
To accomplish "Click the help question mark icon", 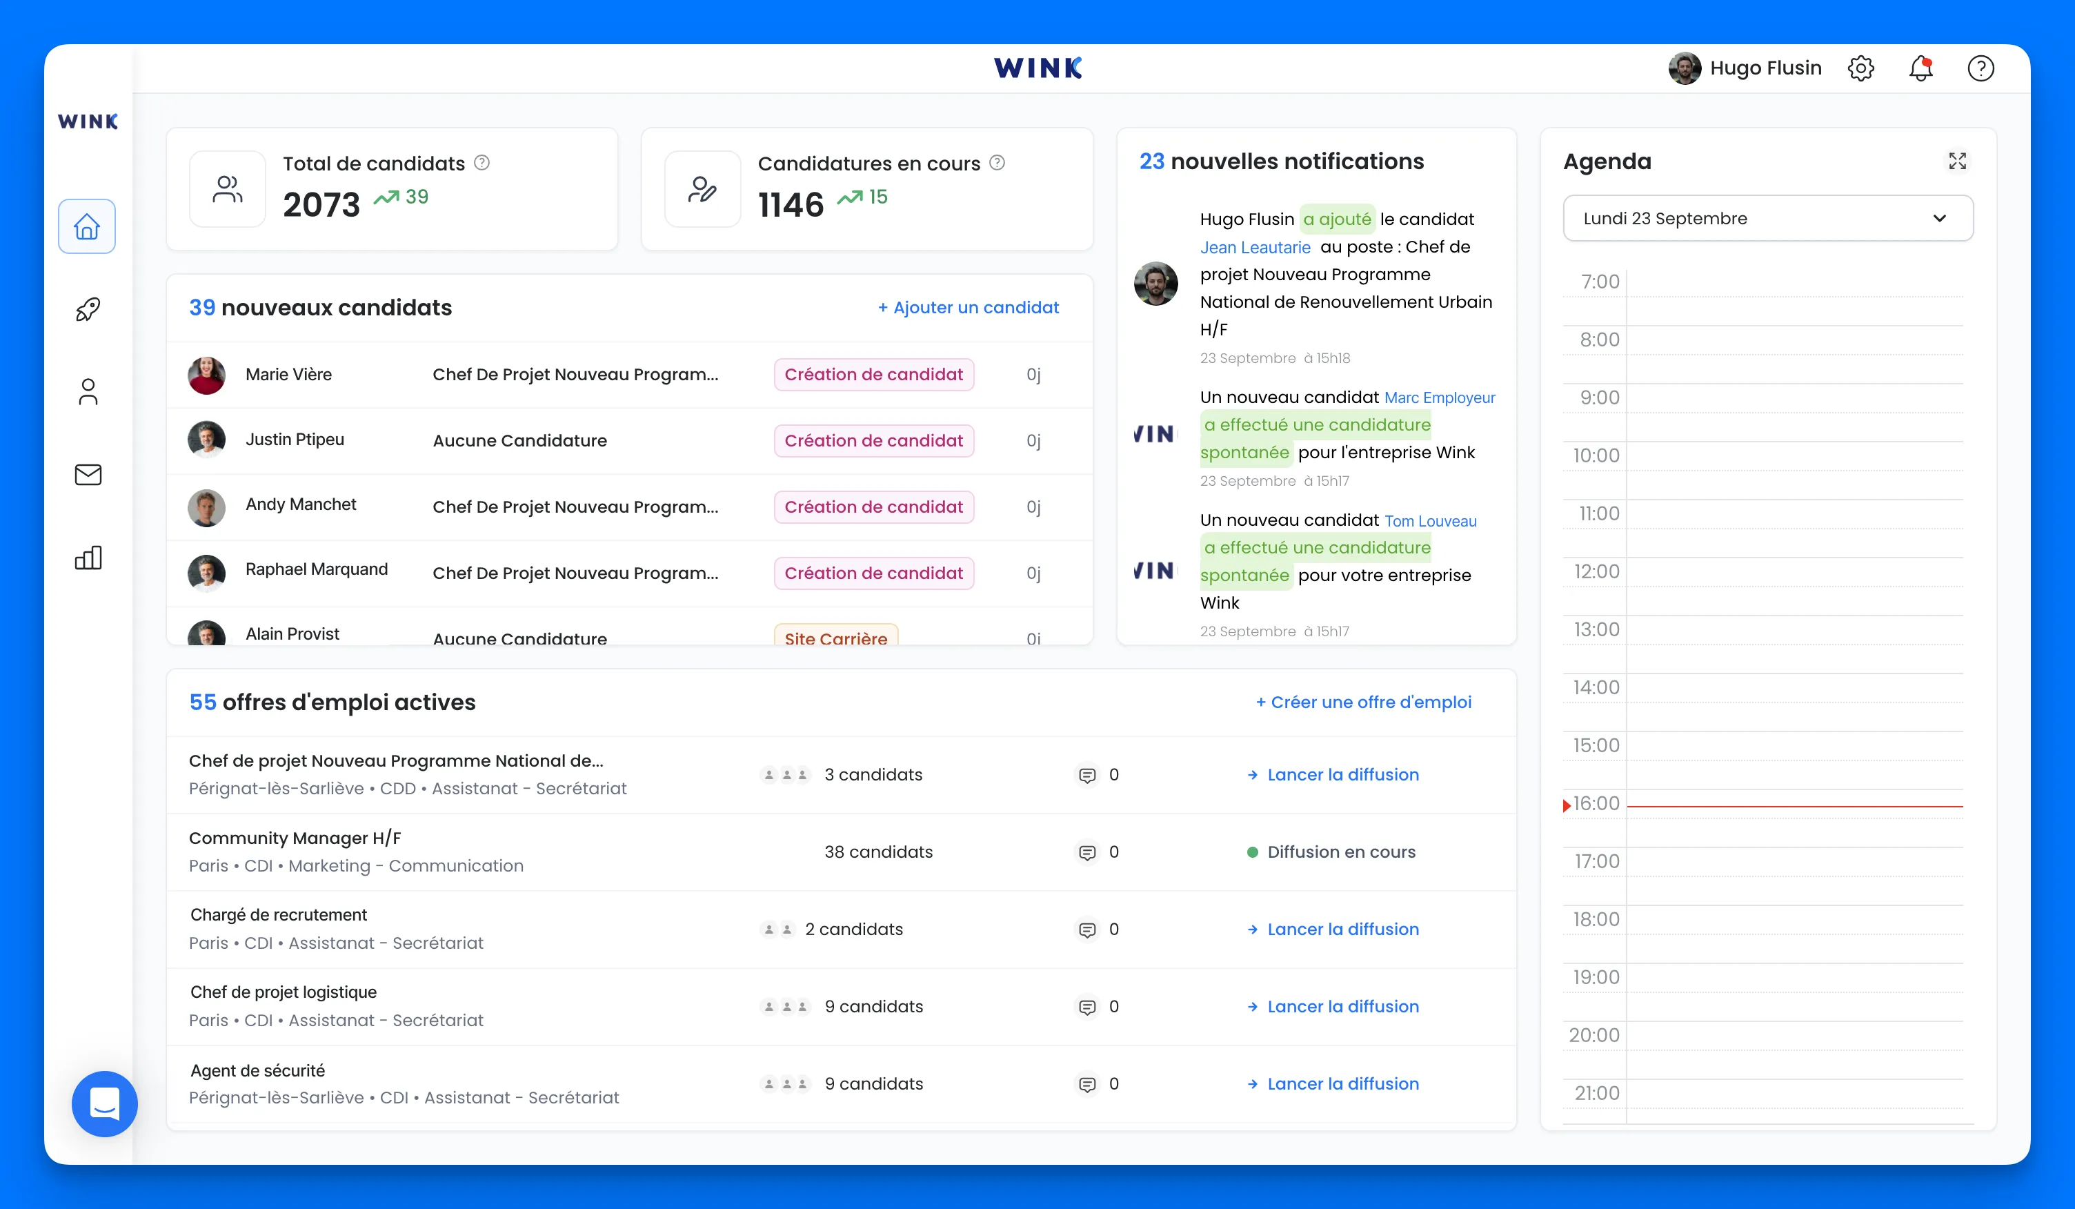I will point(1980,68).
